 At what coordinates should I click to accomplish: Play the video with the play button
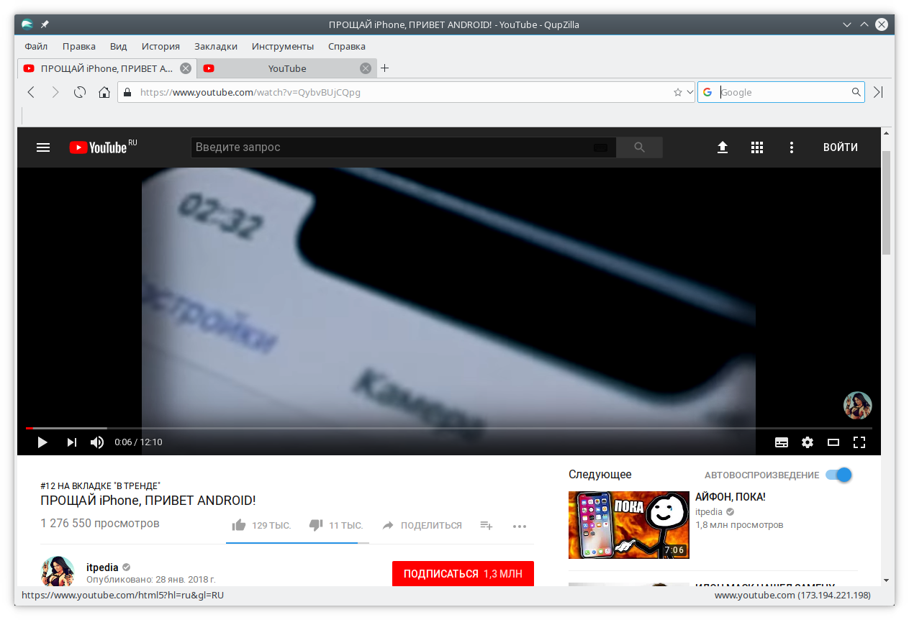pos(42,442)
